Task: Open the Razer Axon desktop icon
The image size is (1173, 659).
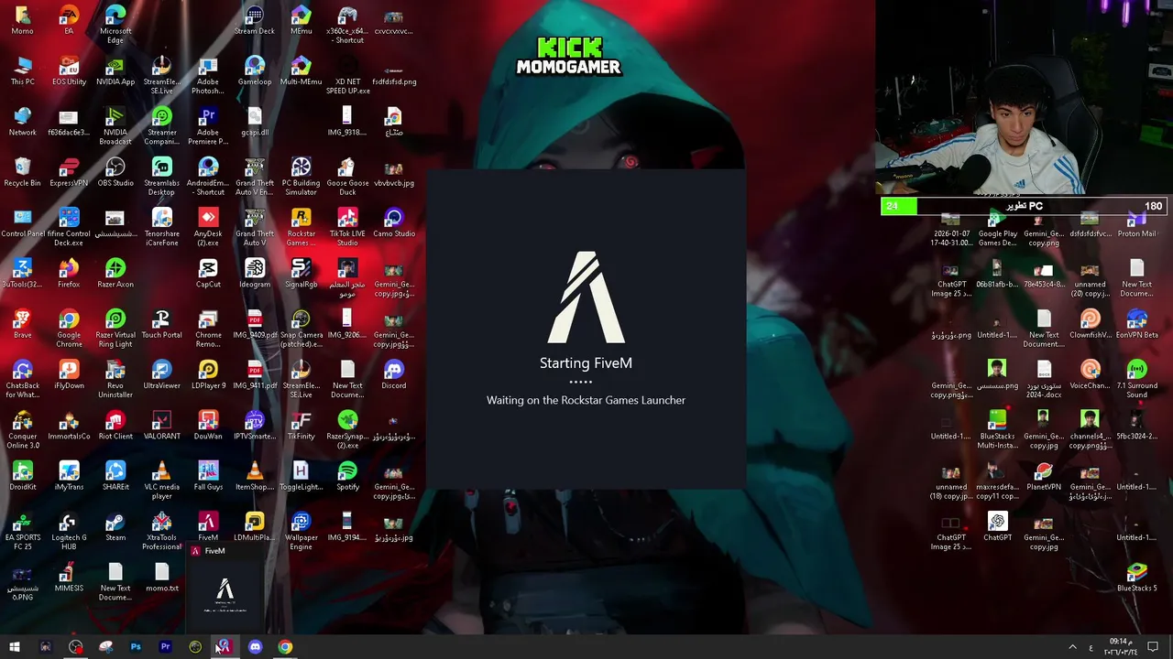Action: (x=115, y=274)
